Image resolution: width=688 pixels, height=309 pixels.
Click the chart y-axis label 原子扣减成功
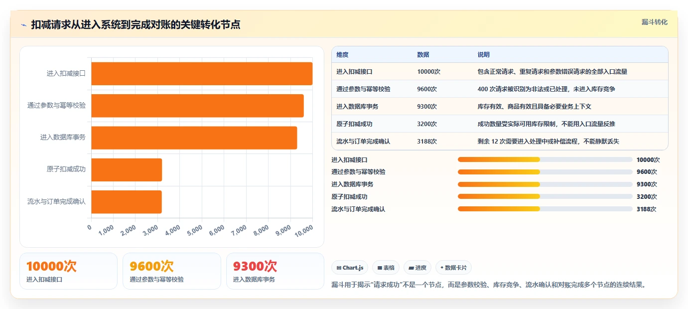tap(66, 169)
